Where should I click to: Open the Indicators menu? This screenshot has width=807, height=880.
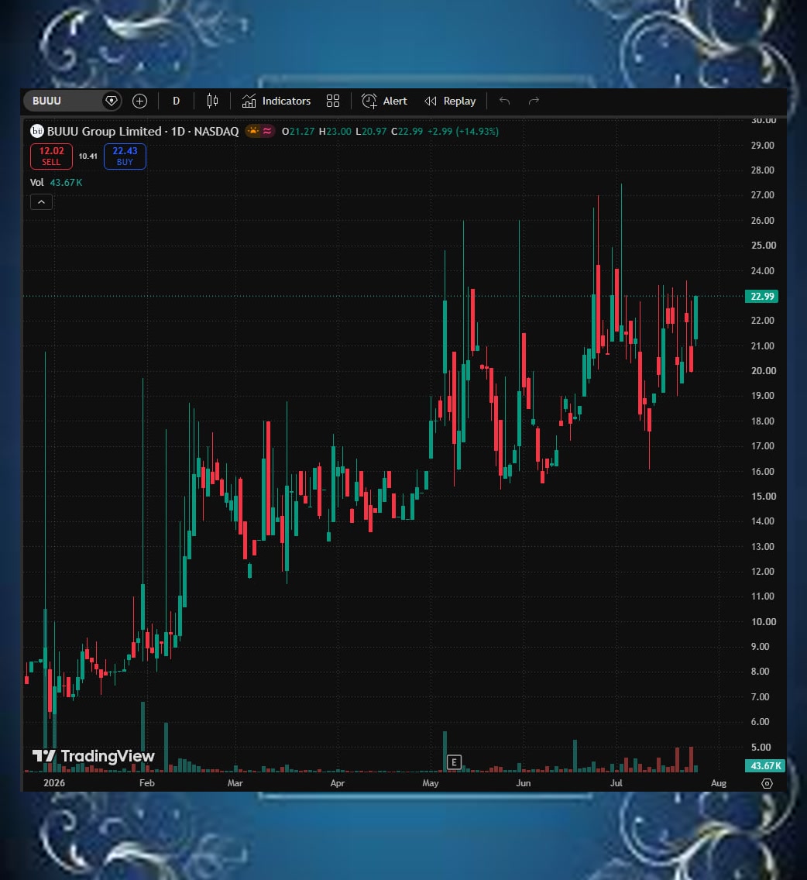point(276,101)
